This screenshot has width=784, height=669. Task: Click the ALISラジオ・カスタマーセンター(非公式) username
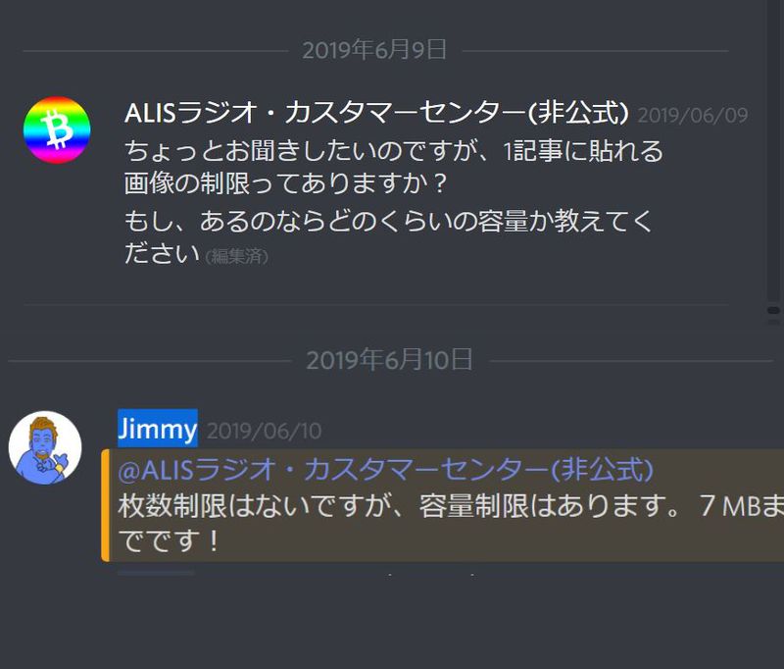(x=376, y=113)
